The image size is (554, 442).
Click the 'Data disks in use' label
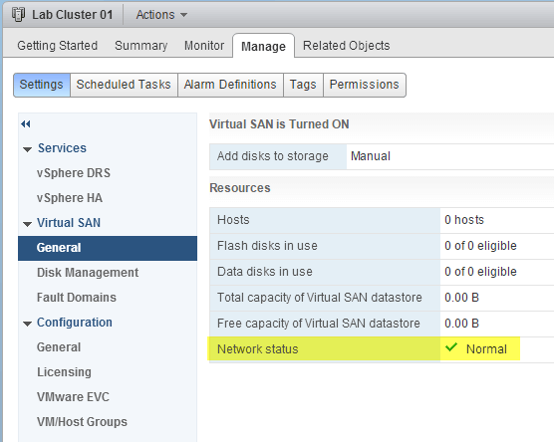[265, 272]
